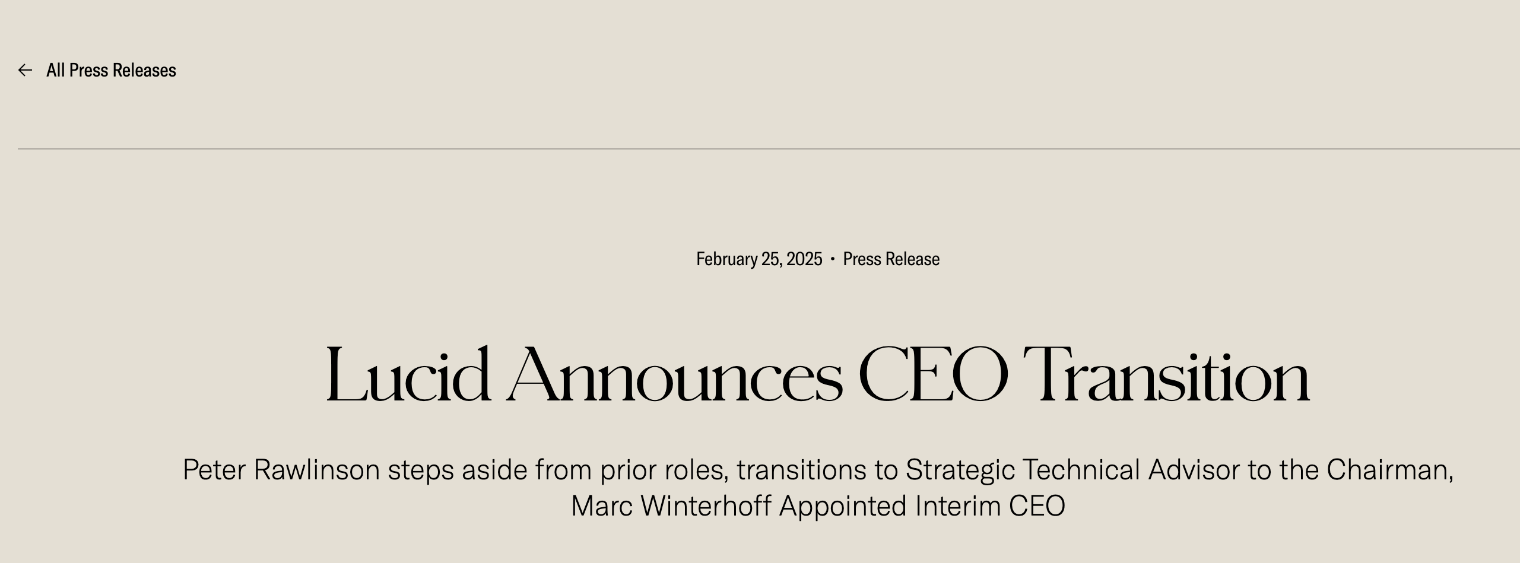This screenshot has width=1520, height=563.
Task: Click the name Marc Winterhoff in the subtitle
Action: coord(671,506)
